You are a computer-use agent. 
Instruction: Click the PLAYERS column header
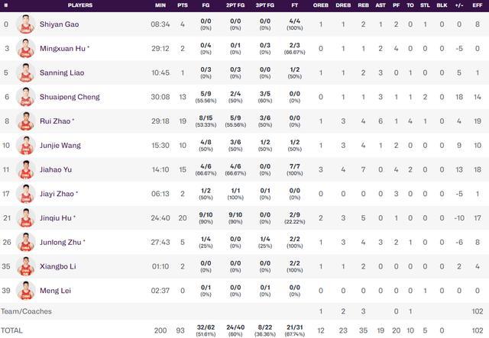[80, 5]
